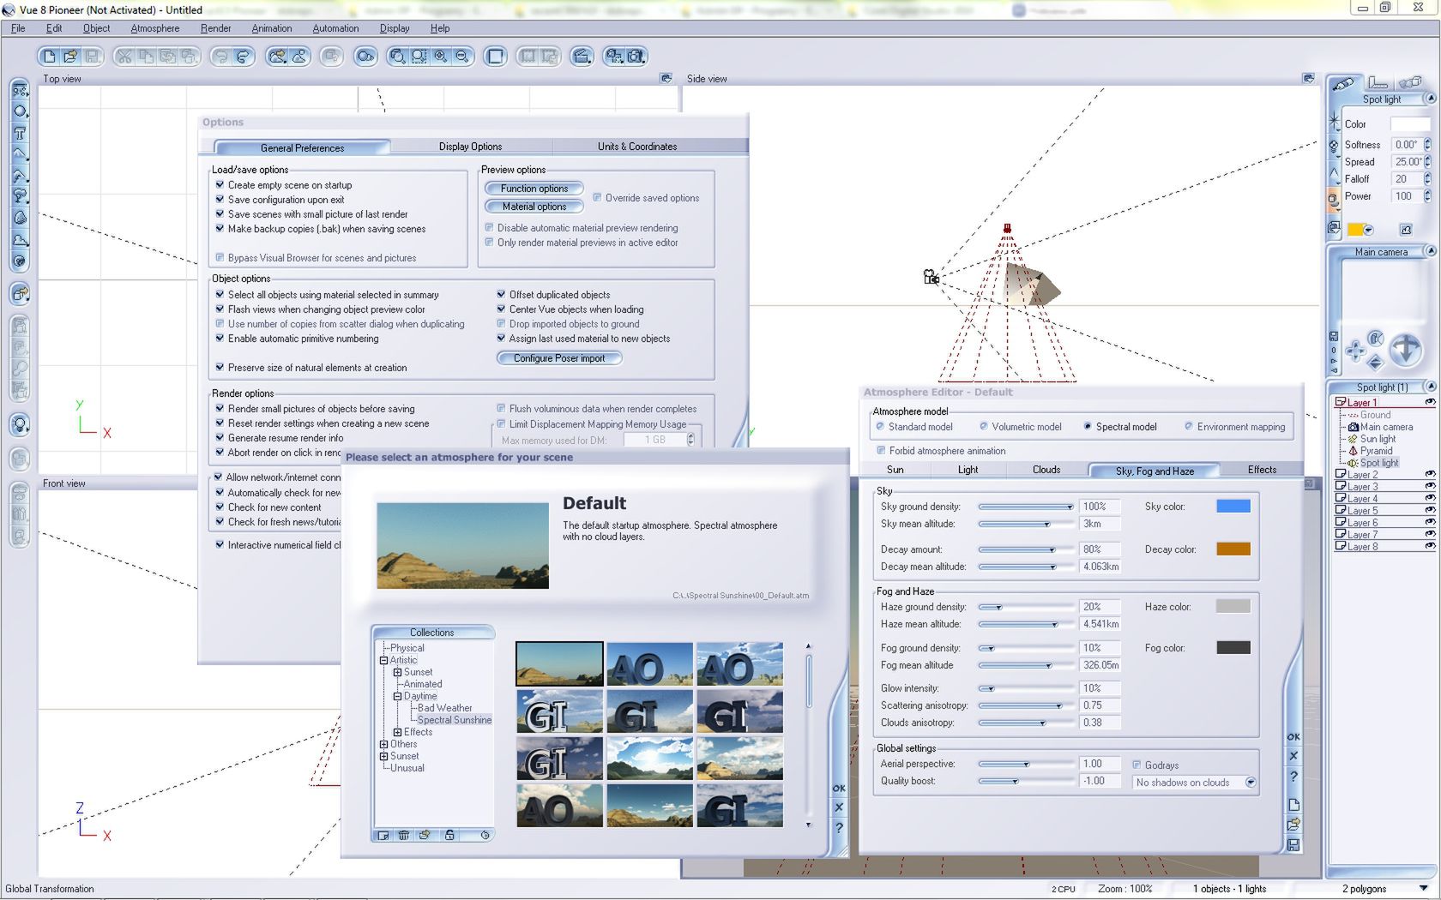
Task: Click the Function options button
Action: click(534, 189)
